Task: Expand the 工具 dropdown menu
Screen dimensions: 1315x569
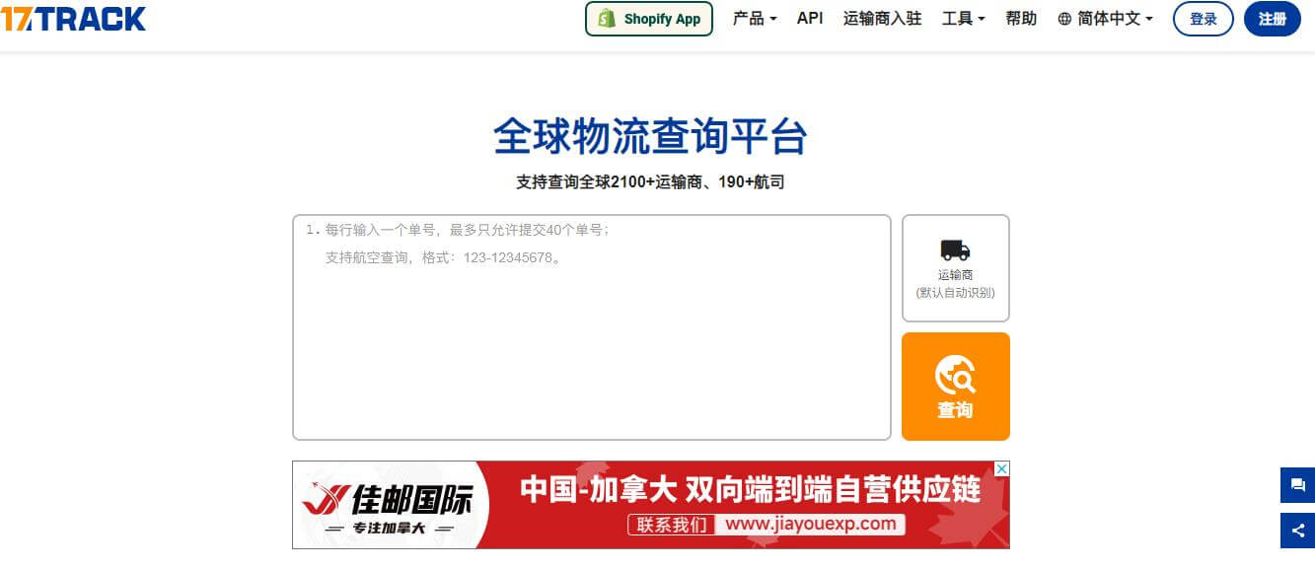Action: (964, 19)
